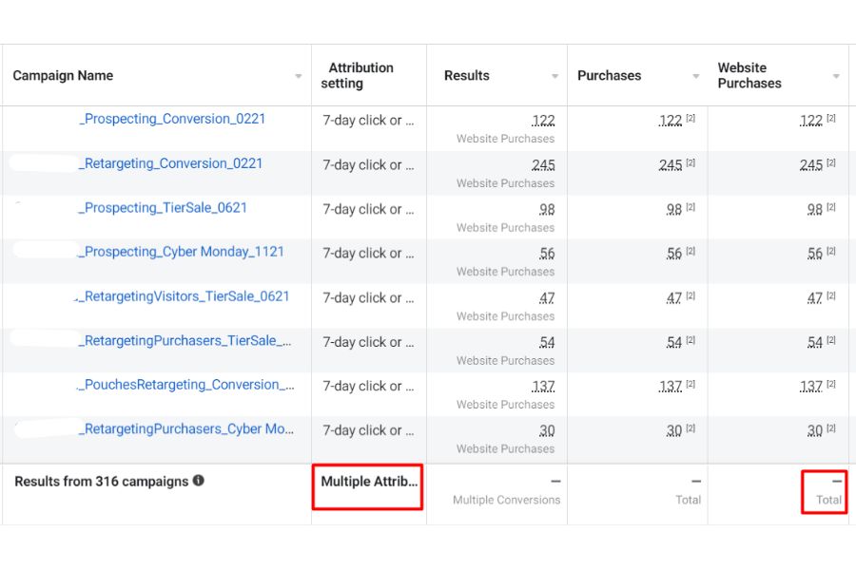Image resolution: width=856 pixels, height=570 pixels.
Task: Click Purchases value 137
Action: 671,387
